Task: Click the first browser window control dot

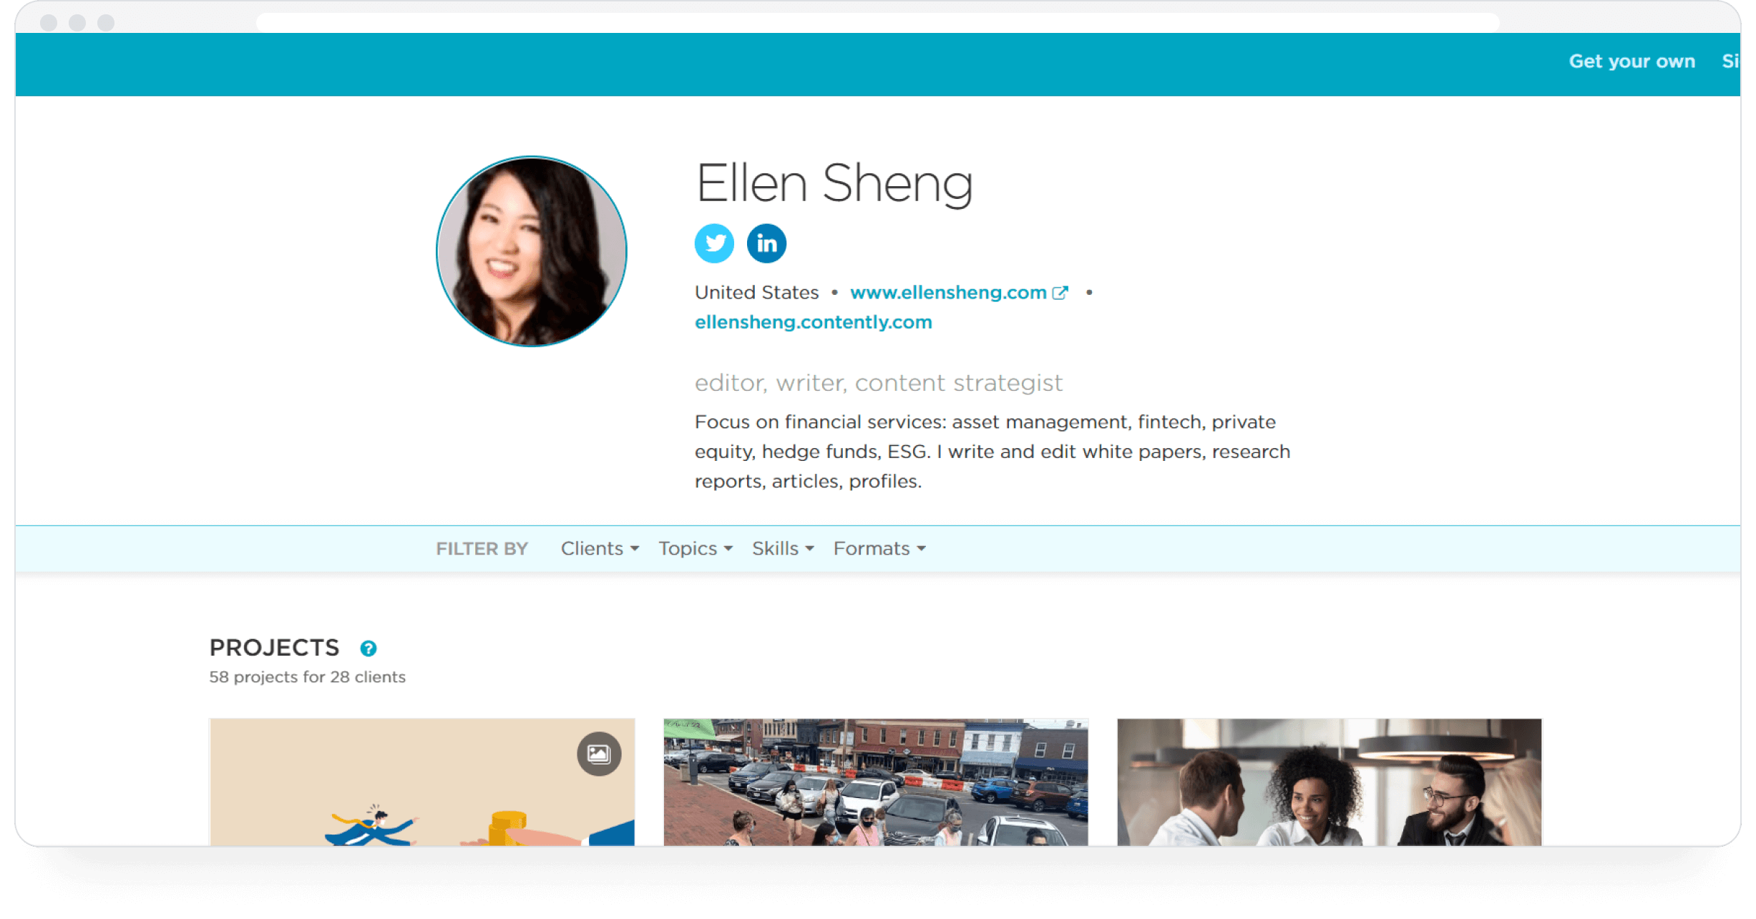Action: (x=49, y=23)
